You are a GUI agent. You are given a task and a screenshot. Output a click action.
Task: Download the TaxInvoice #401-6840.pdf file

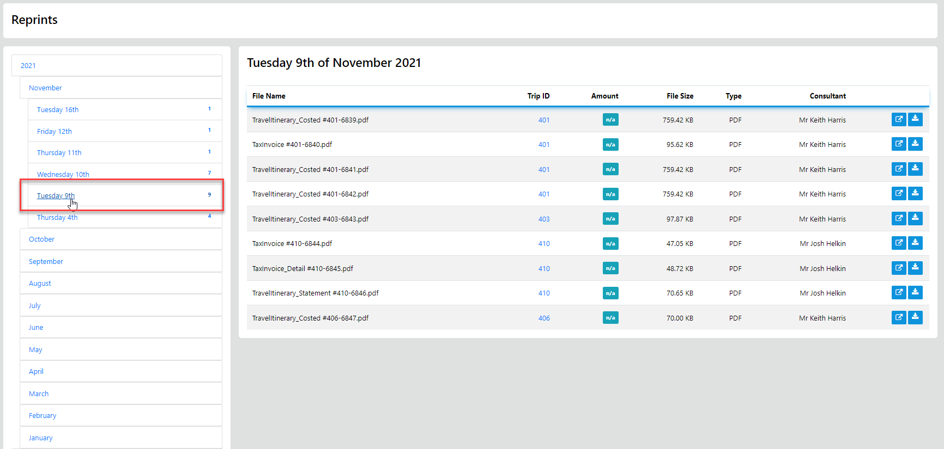915,144
